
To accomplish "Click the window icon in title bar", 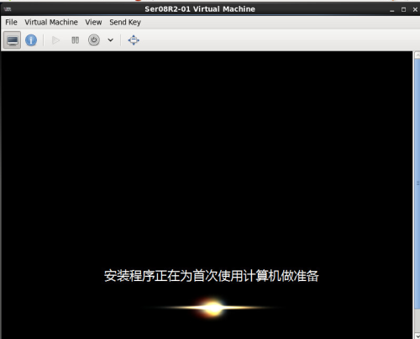I will (8, 9).
